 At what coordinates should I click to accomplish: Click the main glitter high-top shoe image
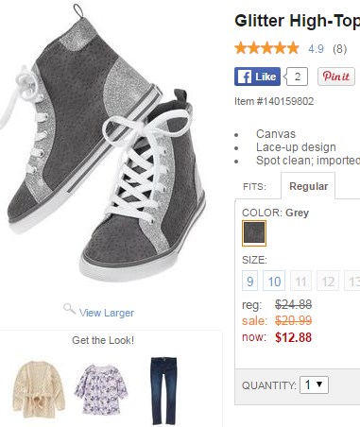click(x=104, y=144)
